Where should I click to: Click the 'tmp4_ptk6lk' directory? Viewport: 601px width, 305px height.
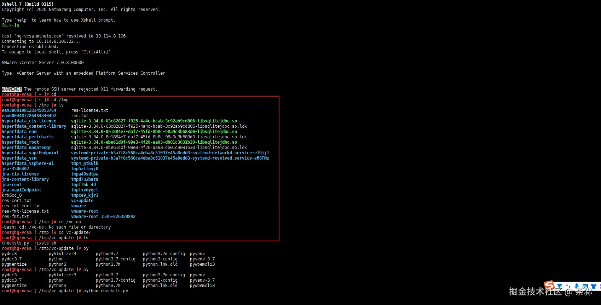[85, 163]
